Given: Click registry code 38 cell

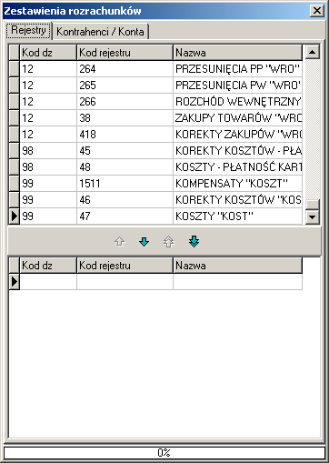Looking at the screenshot, I should [125, 118].
